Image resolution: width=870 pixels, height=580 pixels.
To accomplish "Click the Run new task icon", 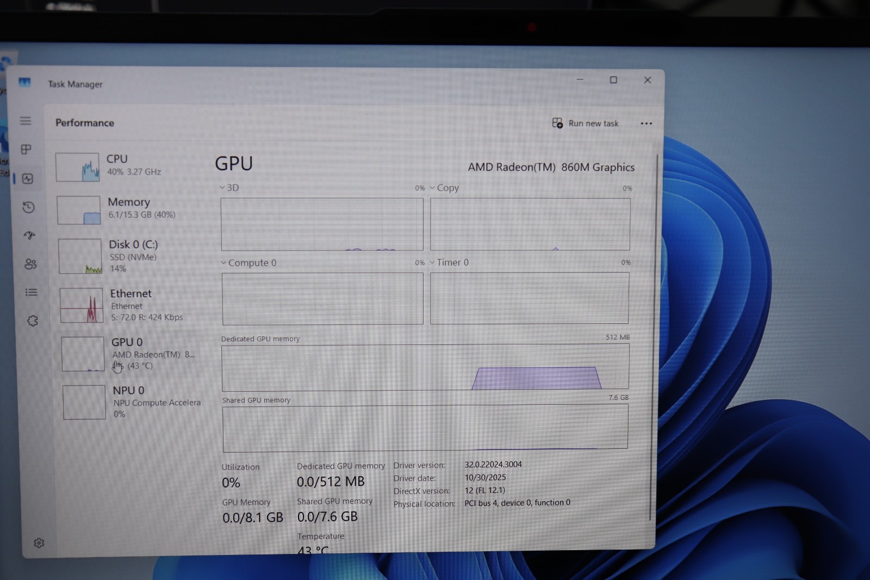I will (557, 123).
